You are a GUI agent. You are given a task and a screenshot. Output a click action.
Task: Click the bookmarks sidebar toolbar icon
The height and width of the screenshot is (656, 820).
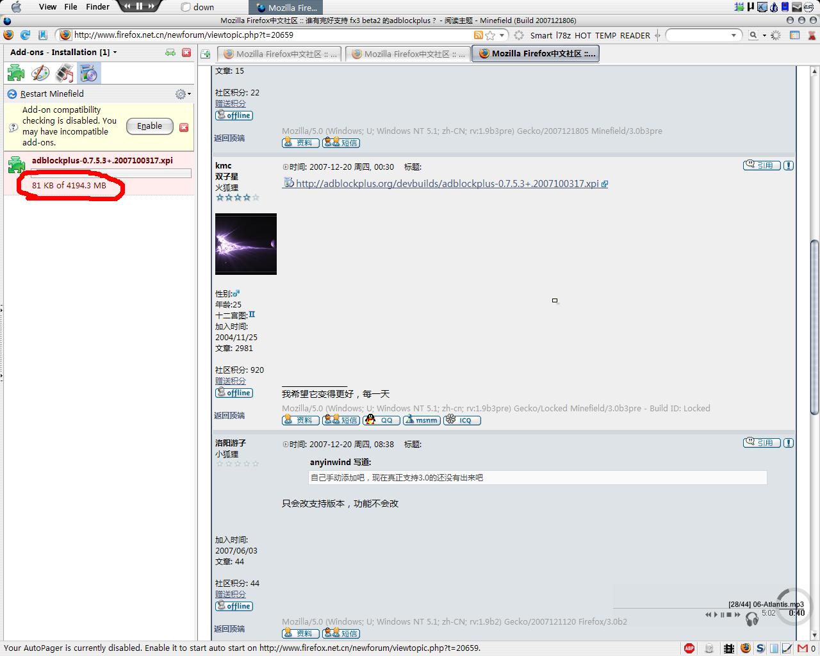[x=42, y=35]
